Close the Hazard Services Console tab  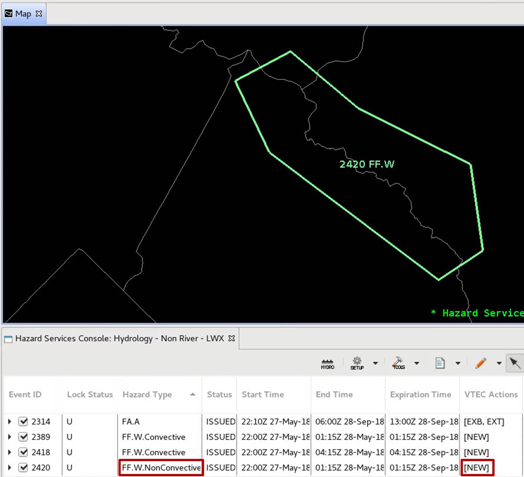[232, 338]
